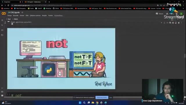Open the GitHub bookmark
The width and height of the screenshot is (186, 105).
[x=56, y=8]
